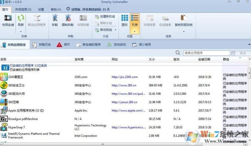Screen dimensions: 251x146
Task: Open the http://pic.2345.com link
Action: [x=125, y=77]
